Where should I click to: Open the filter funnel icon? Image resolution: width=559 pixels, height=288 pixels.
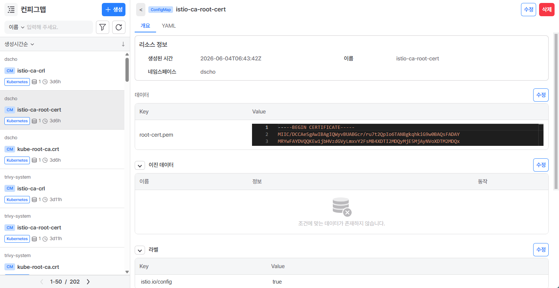click(103, 27)
